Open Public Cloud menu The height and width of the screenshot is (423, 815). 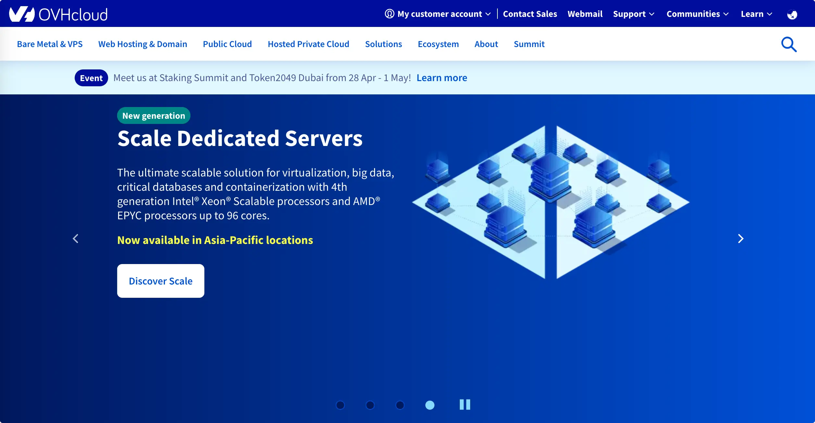(x=227, y=44)
